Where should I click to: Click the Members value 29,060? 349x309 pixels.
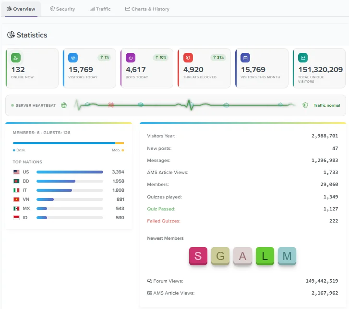click(329, 185)
